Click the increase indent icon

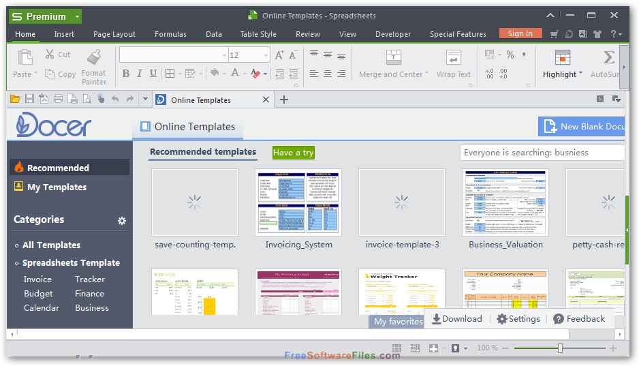click(294, 74)
